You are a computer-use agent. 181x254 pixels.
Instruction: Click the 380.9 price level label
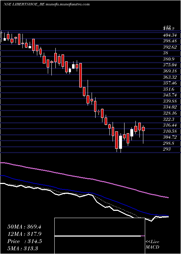[168, 59]
